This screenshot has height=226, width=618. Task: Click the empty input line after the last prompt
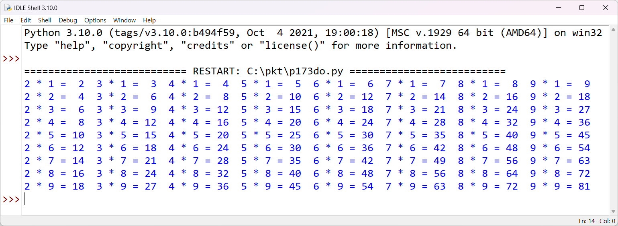315,199
